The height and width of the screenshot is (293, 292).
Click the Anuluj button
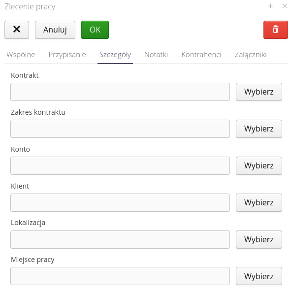tap(55, 30)
